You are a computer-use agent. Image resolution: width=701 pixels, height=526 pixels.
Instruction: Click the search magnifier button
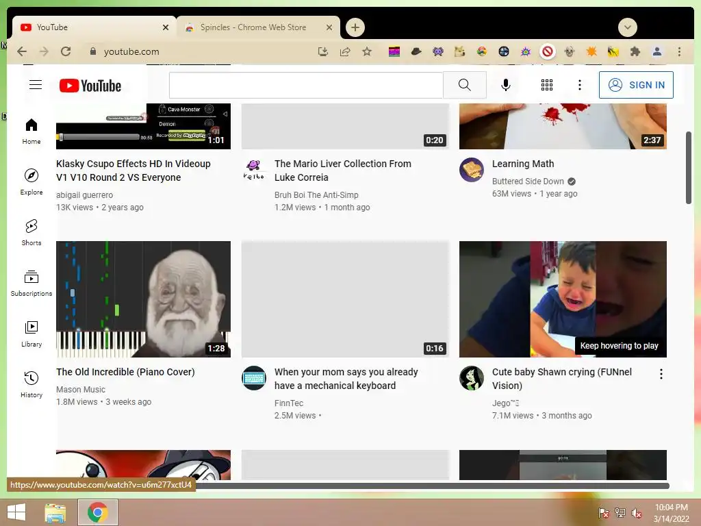(x=465, y=84)
